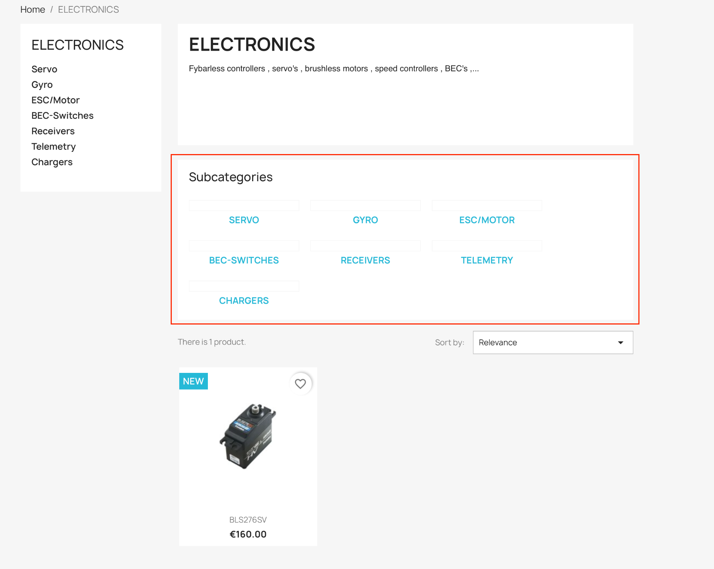Add BLS276SV to wishlist via heart icon
Image resolution: width=714 pixels, height=569 pixels.
click(x=300, y=383)
